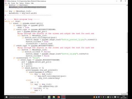Click the 'while not done:' line
The image size is (132, 99).
[x=13, y=21]
